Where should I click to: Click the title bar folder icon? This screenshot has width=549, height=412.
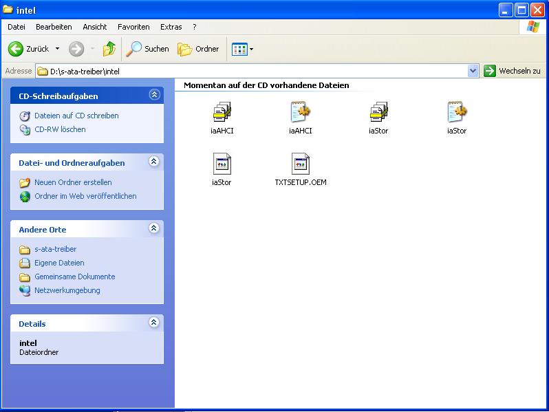click(8, 10)
